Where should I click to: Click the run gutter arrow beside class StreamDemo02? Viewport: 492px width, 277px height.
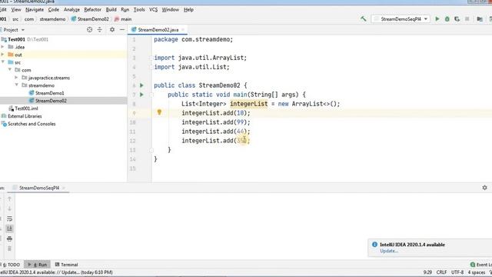click(141, 85)
